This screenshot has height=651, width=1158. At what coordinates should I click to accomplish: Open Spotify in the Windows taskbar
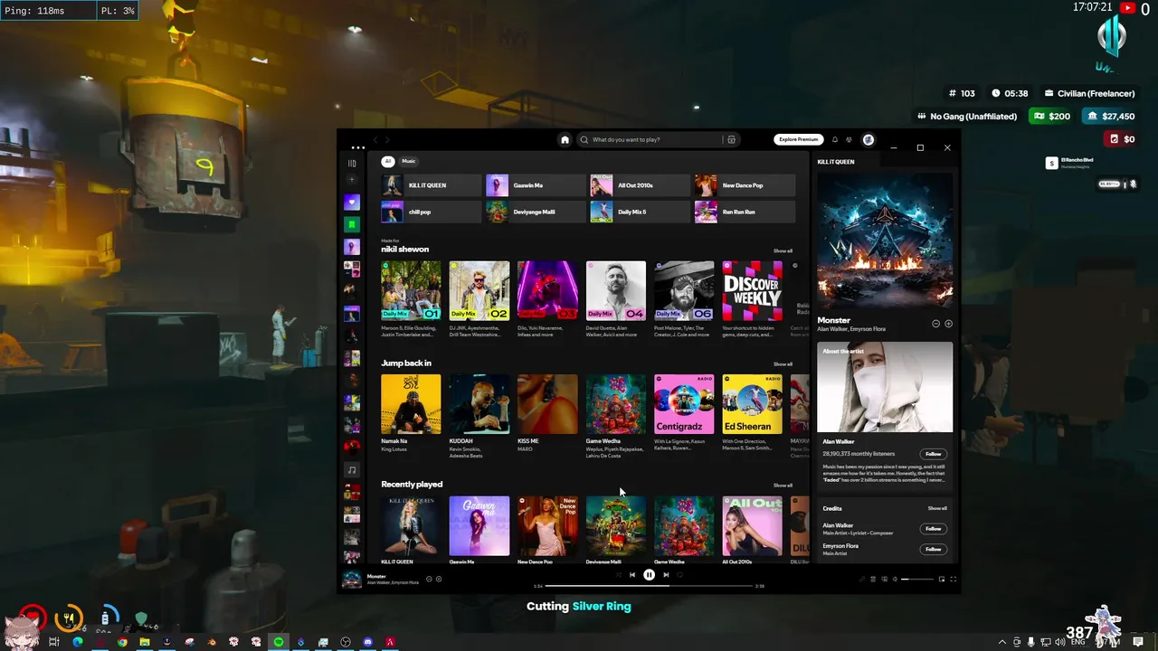coord(279,642)
